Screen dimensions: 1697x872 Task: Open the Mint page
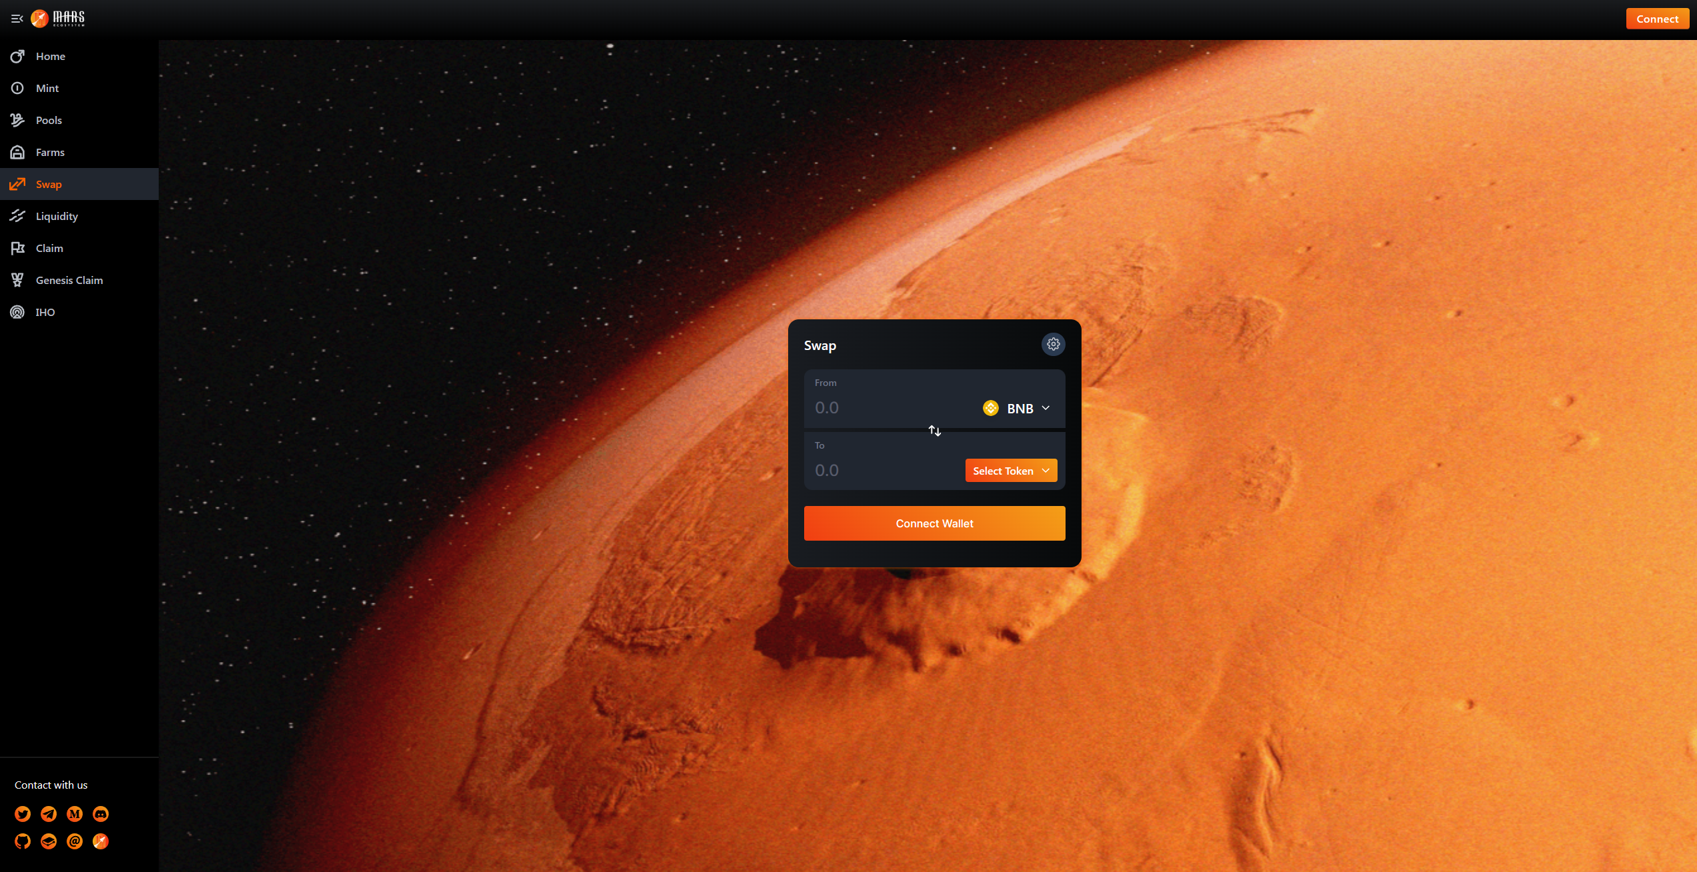pos(79,88)
